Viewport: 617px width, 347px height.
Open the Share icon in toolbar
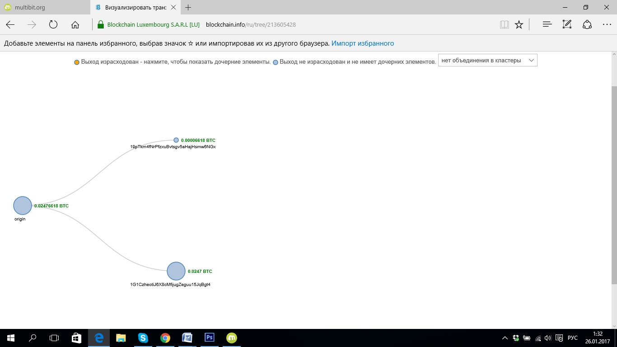(587, 25)
